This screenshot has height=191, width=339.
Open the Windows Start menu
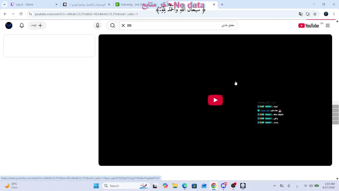(x=96, y=186)
